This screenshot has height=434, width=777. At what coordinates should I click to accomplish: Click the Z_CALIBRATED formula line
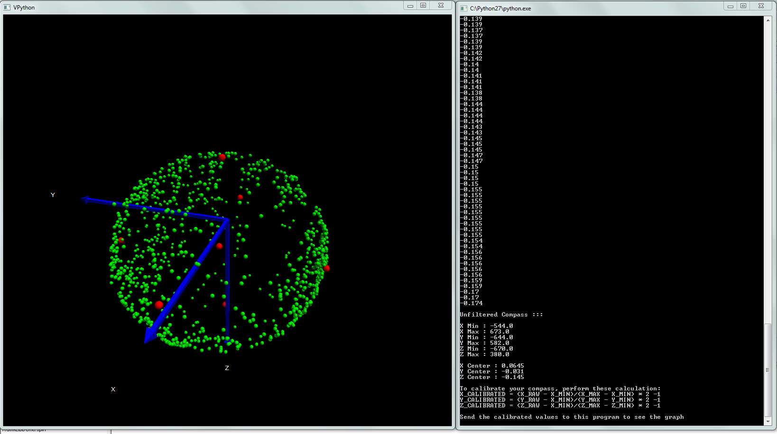point(560,406)
